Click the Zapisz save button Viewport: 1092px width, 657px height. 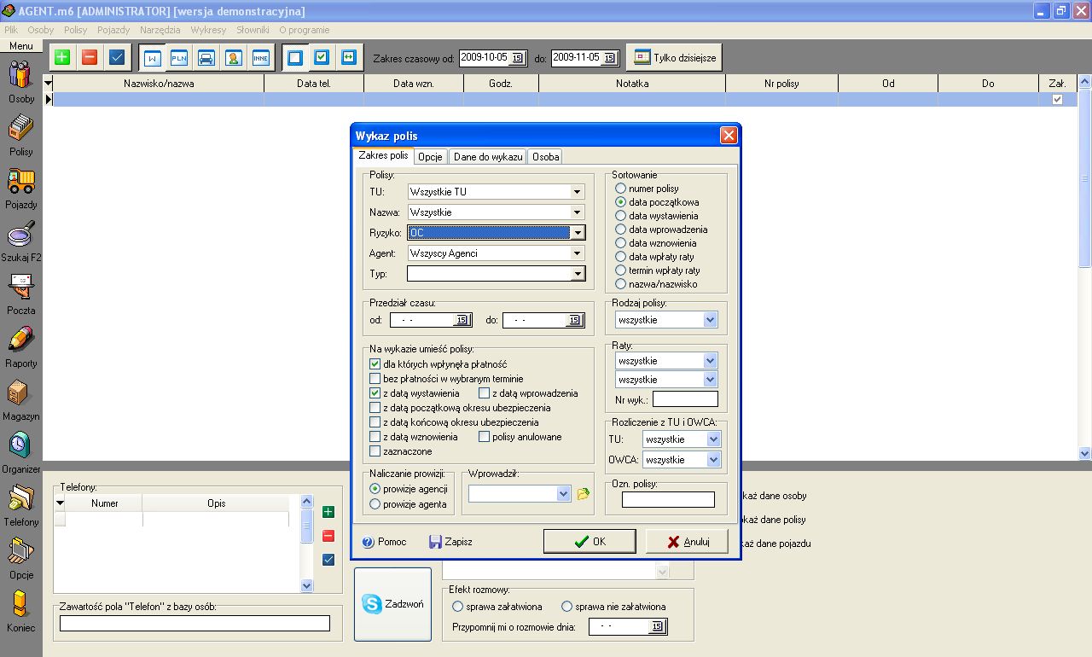tap(450, 542)
